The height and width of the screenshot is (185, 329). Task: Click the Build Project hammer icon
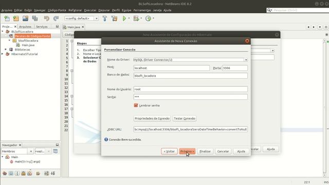[x=105, y=18]
